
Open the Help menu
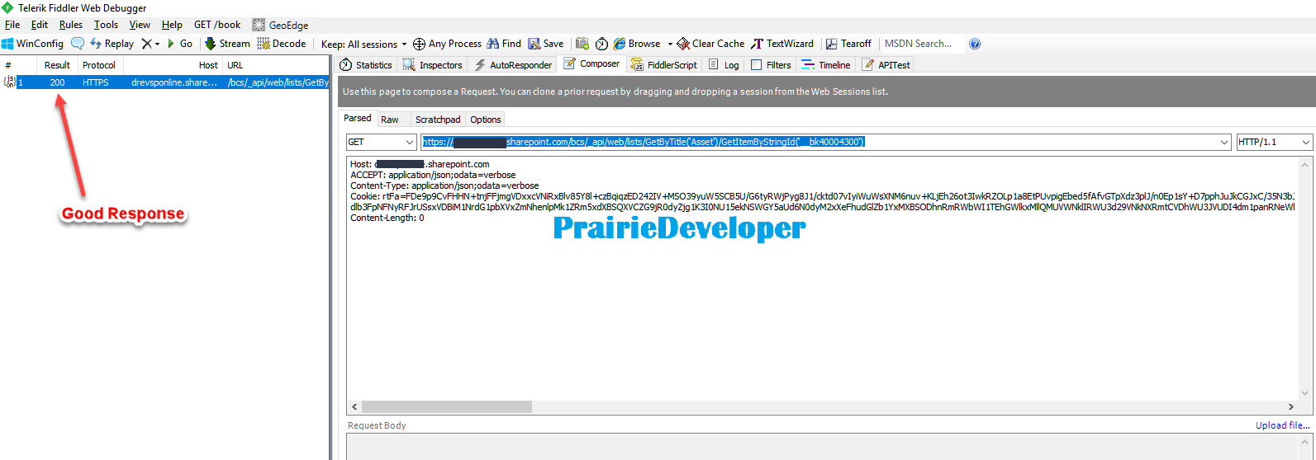[x=172, y=25]
